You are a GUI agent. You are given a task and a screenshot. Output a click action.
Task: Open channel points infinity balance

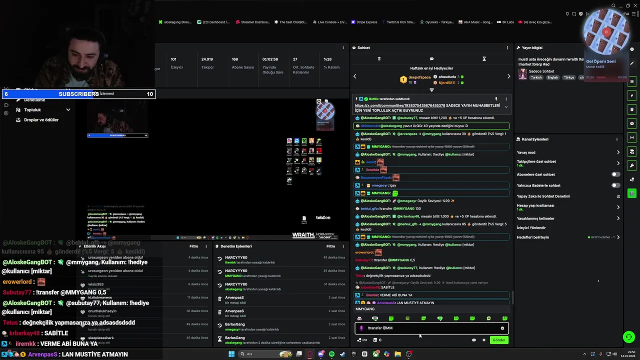(362, 340)
